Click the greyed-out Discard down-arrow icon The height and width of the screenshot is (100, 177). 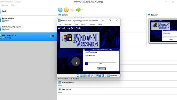(x=72, y=10)
